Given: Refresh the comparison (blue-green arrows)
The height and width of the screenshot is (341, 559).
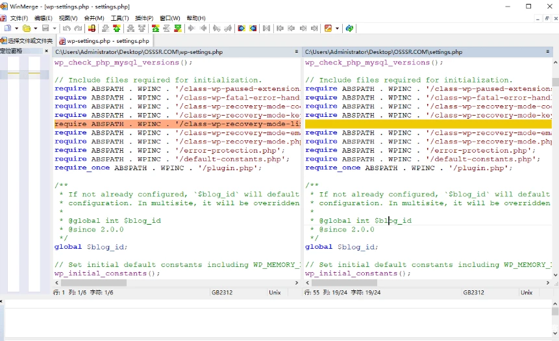Looking at the screenshot, I should (x=349, y=28).
